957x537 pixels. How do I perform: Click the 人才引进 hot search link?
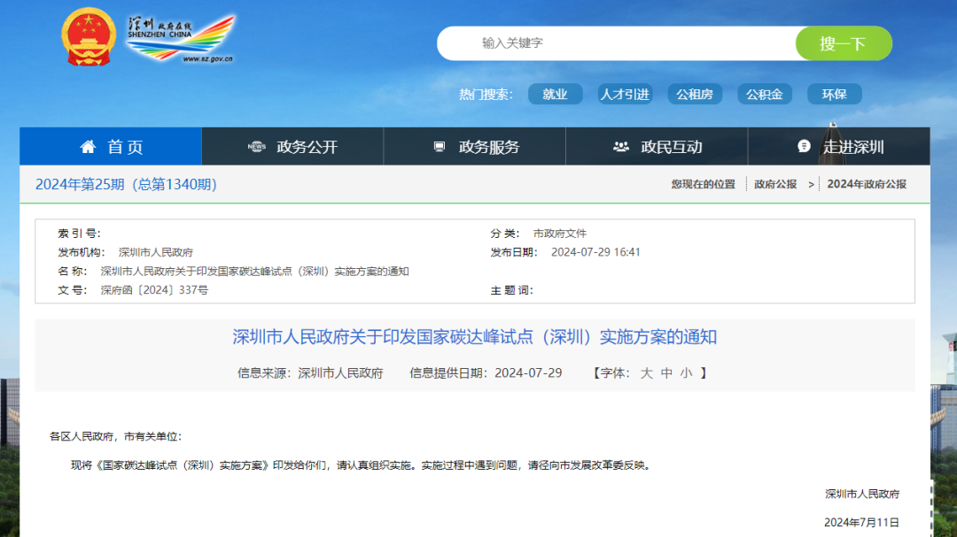tap(624, 94)
